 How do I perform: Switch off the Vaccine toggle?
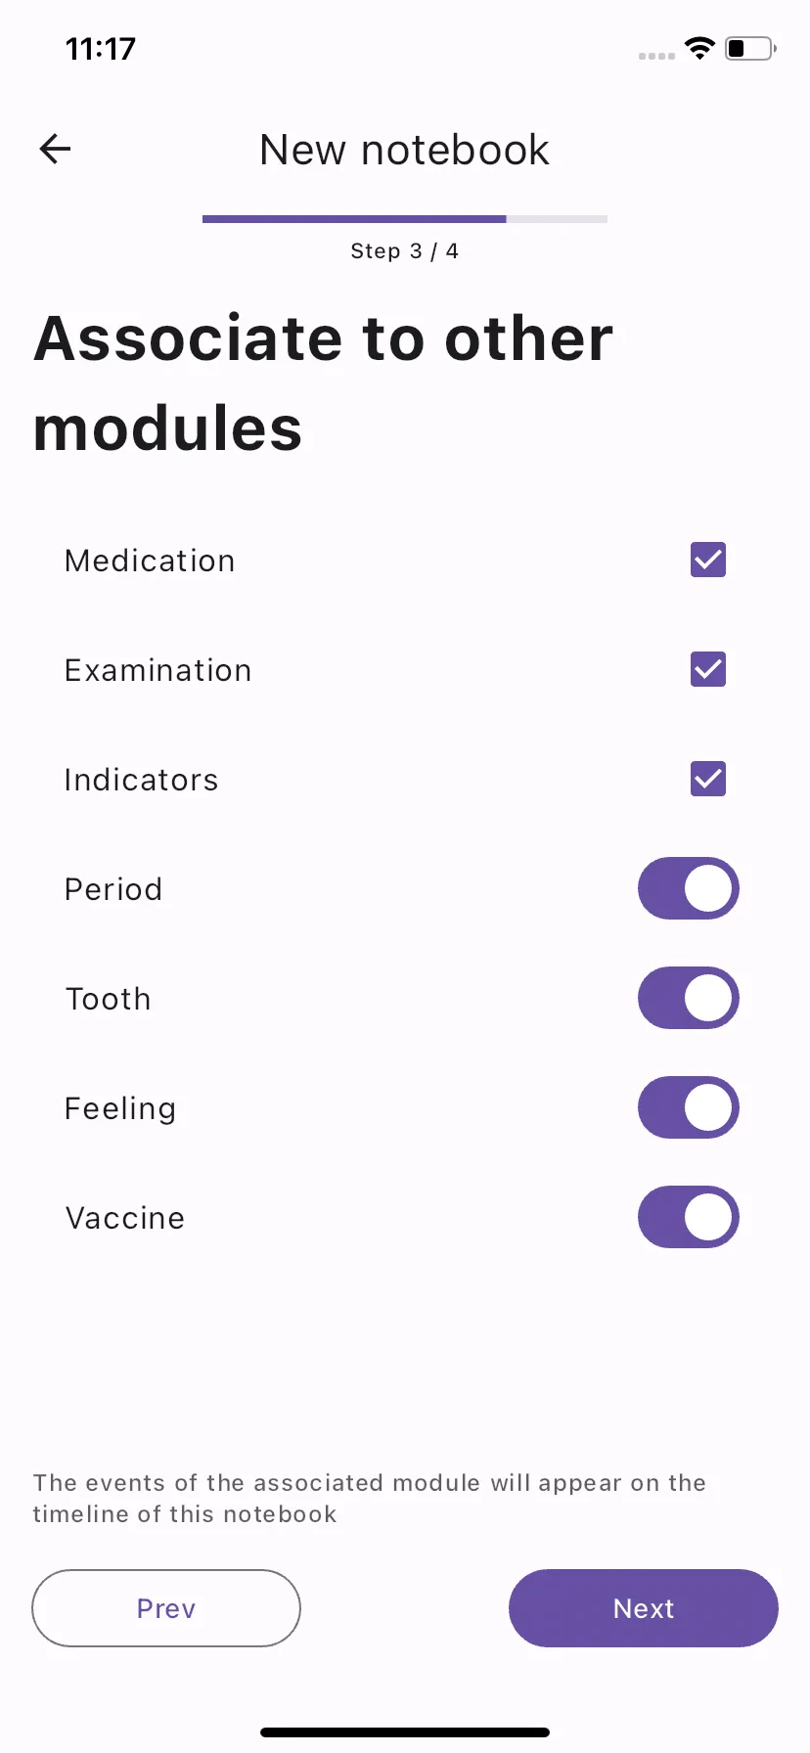tap(689, 1218)
